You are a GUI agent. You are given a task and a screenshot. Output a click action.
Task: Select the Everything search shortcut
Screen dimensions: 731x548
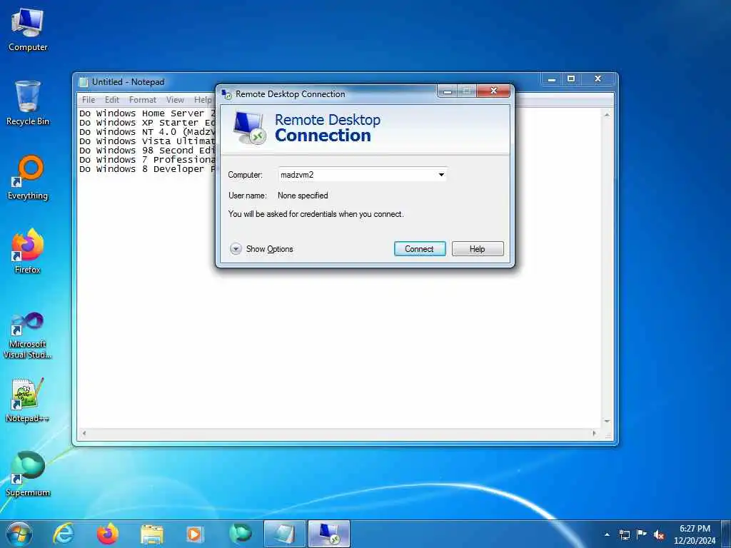pyautogui.click(x=28, y=178)
